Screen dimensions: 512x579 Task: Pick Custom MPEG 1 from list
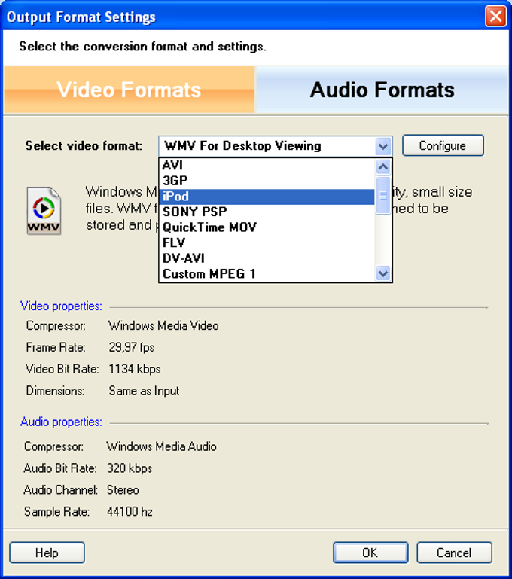(x=267, y=273)
